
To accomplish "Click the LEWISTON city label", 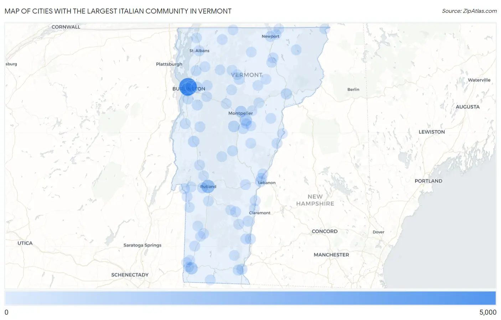I will tap(432, 132).
